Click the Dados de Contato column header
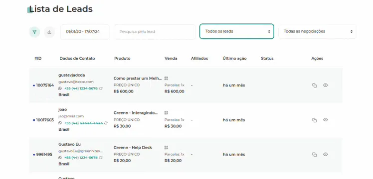 [x=77, y=58]
